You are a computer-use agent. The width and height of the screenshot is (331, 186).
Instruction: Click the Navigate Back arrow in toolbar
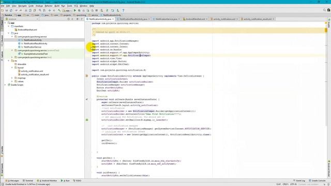[50, 10]
